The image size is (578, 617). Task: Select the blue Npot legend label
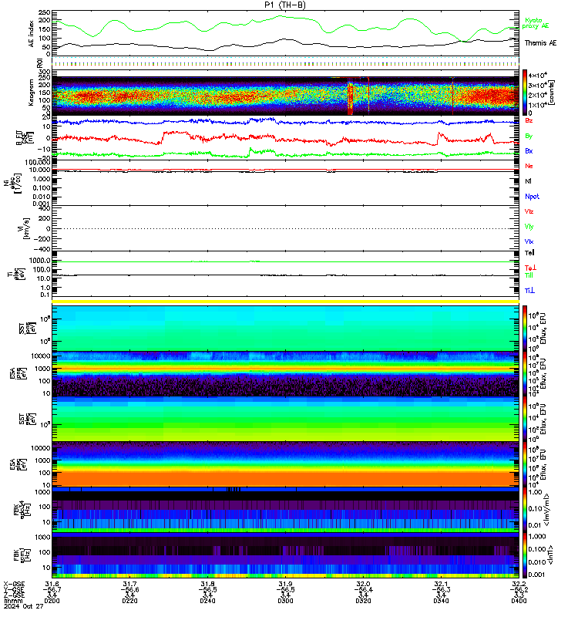(532, 197)
